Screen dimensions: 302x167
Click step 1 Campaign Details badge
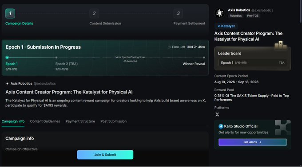[x=10, y=13]
